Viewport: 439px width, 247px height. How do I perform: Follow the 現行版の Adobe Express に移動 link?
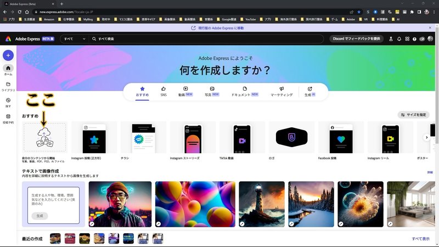(x=217, y=28)
